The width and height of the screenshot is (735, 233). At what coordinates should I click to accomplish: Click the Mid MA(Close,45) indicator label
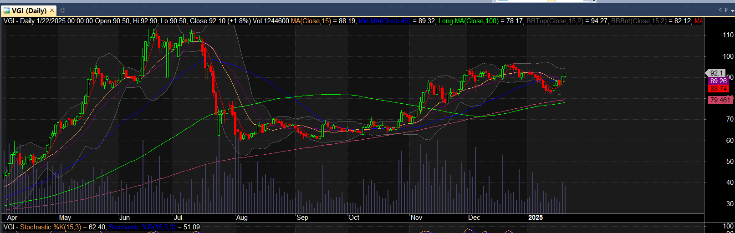pos(384,21)
